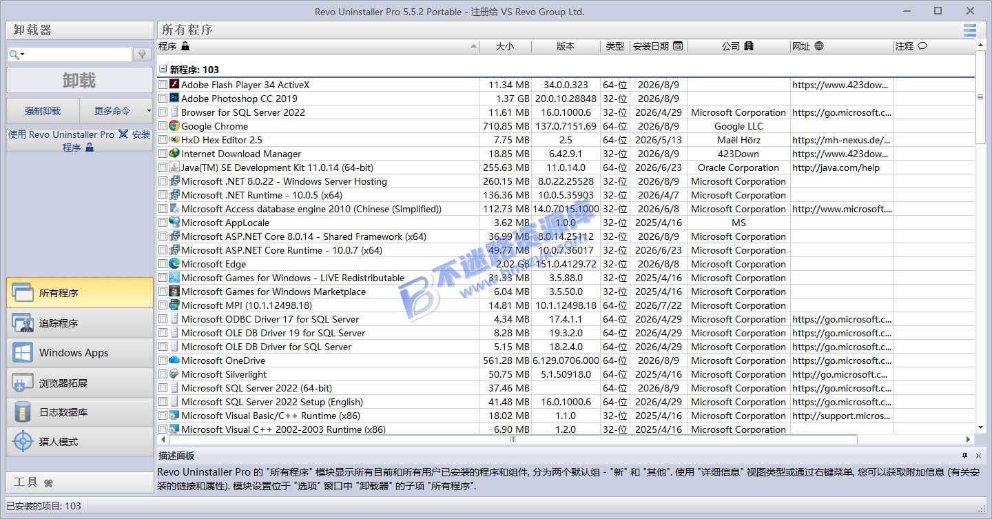Click the vertical scrollbar thumb
The height and width of the screenshot is (519, 992).
tap(982, 96)
